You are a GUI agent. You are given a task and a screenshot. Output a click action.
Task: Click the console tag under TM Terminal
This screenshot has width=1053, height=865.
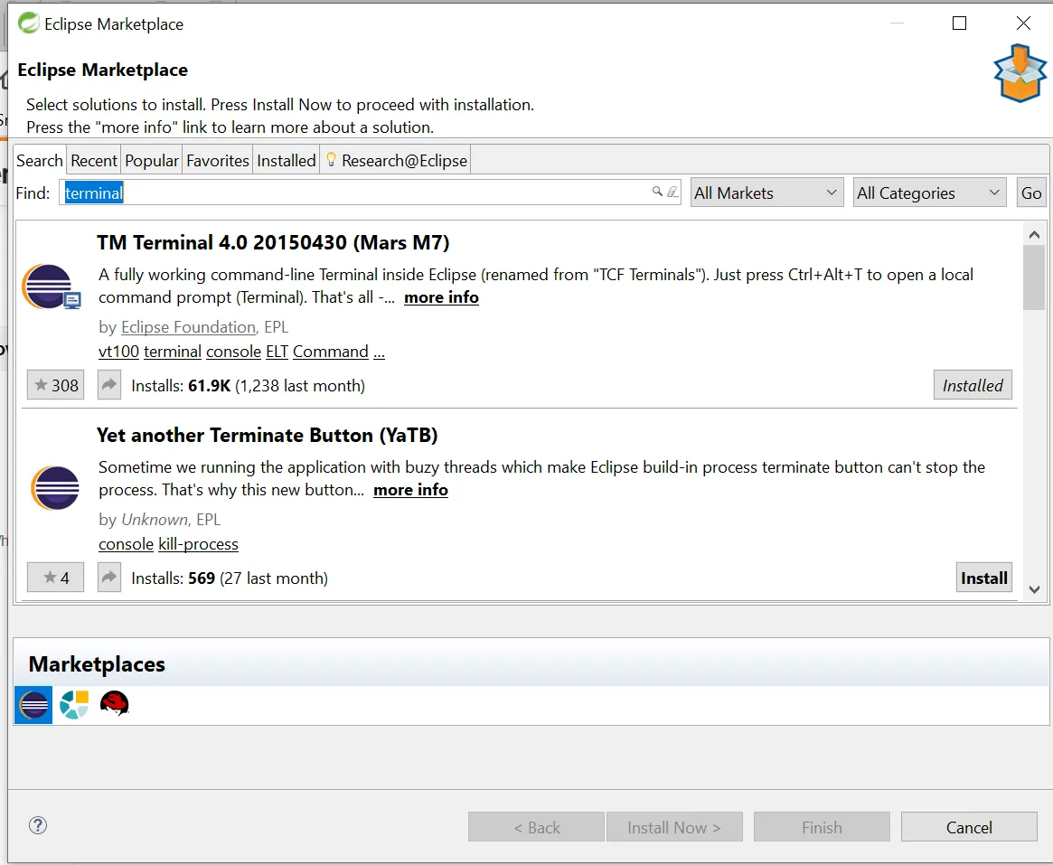point(233,352)
